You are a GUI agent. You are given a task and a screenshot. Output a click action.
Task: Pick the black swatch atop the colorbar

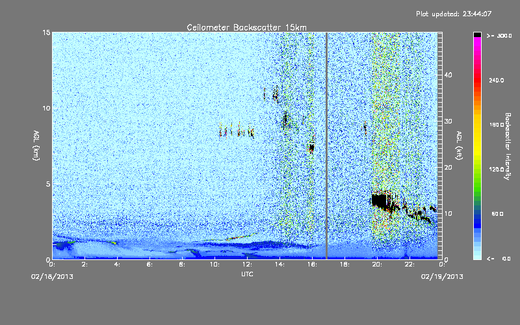point(477,34)
